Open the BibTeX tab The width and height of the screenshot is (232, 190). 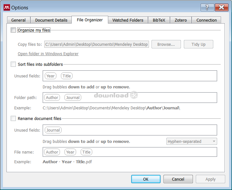159,20
